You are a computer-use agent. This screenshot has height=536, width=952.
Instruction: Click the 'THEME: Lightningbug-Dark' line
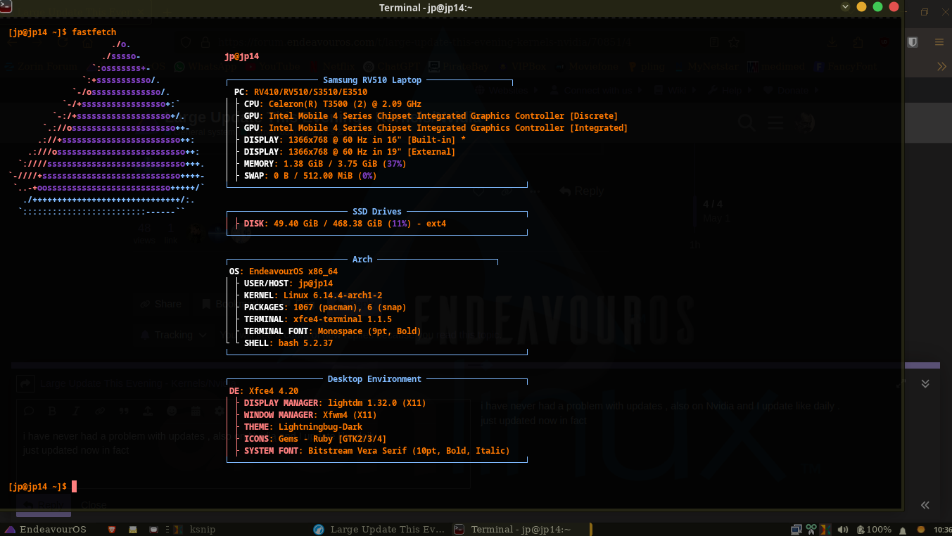303,427
